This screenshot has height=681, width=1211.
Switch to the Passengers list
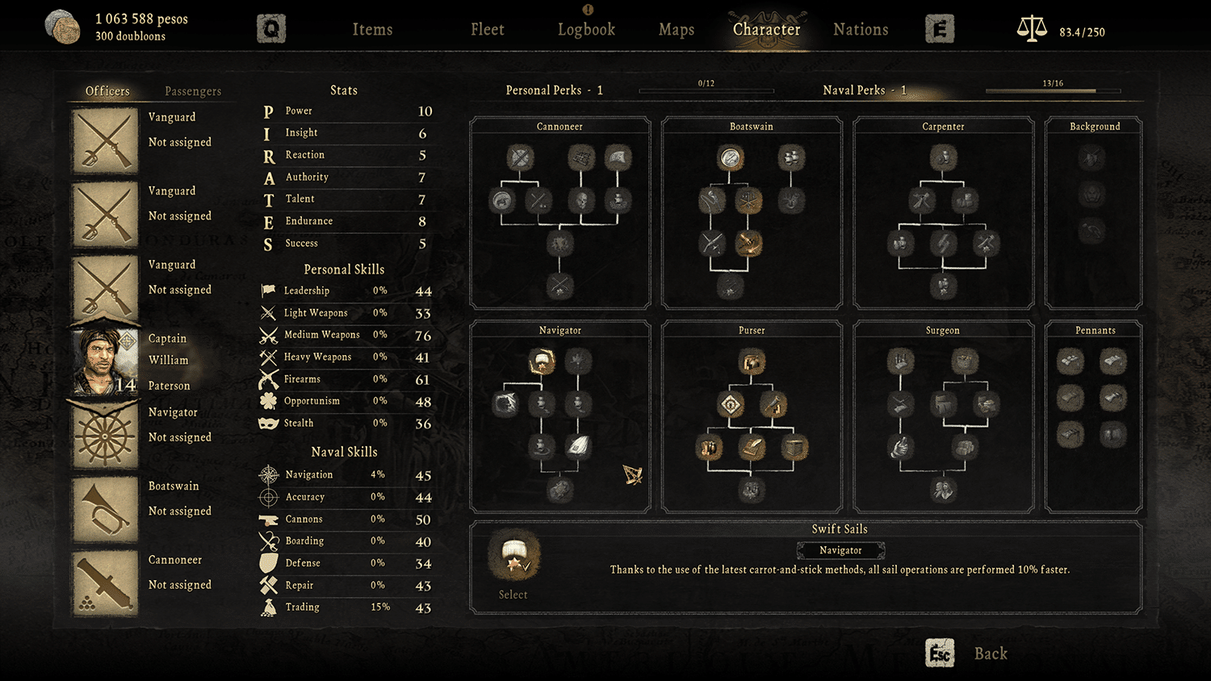tap(193, 91)
